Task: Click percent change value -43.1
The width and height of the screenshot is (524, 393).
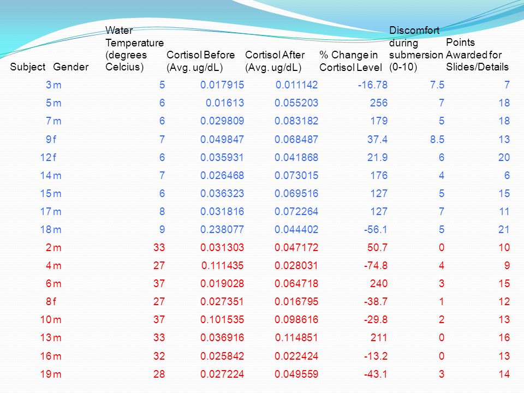Action: click(x=376, y=374)
